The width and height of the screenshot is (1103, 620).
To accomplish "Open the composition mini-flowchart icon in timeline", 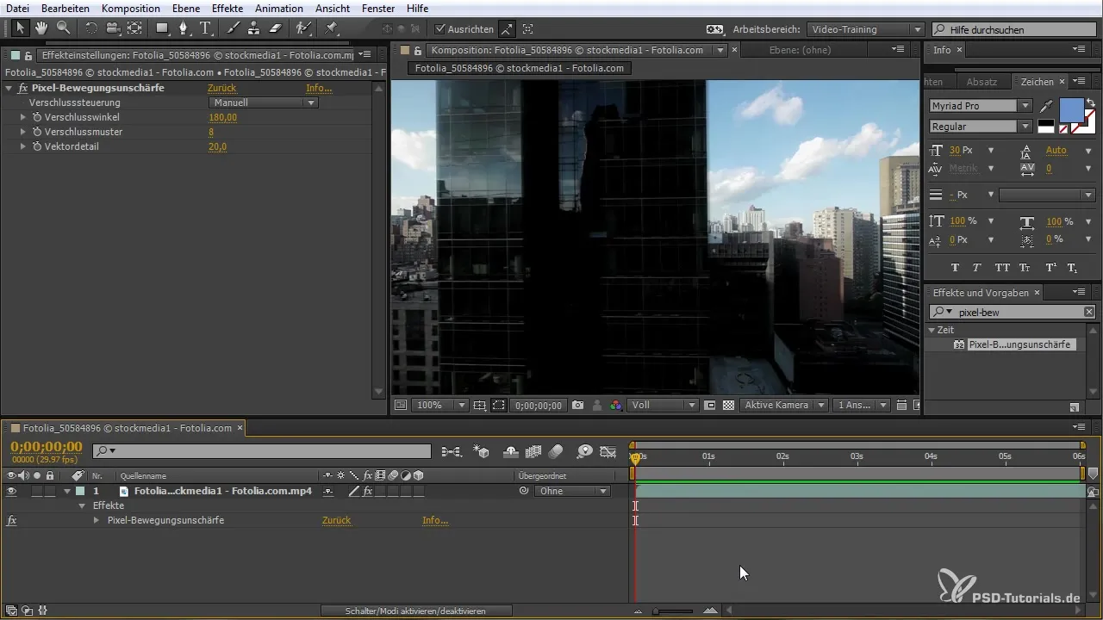I will click(451, 450).
